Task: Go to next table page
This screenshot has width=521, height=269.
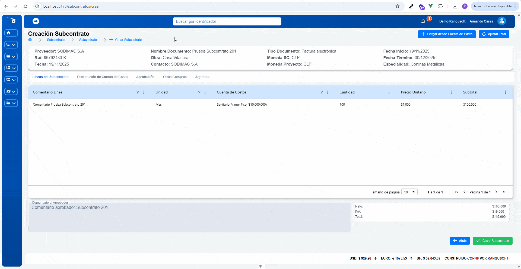Action: click(496, 192)
